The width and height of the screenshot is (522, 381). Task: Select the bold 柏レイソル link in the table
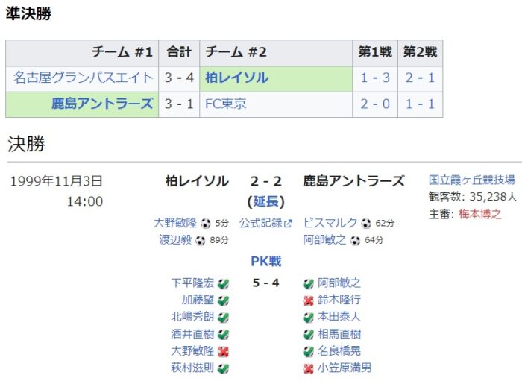tap(237, 78)
